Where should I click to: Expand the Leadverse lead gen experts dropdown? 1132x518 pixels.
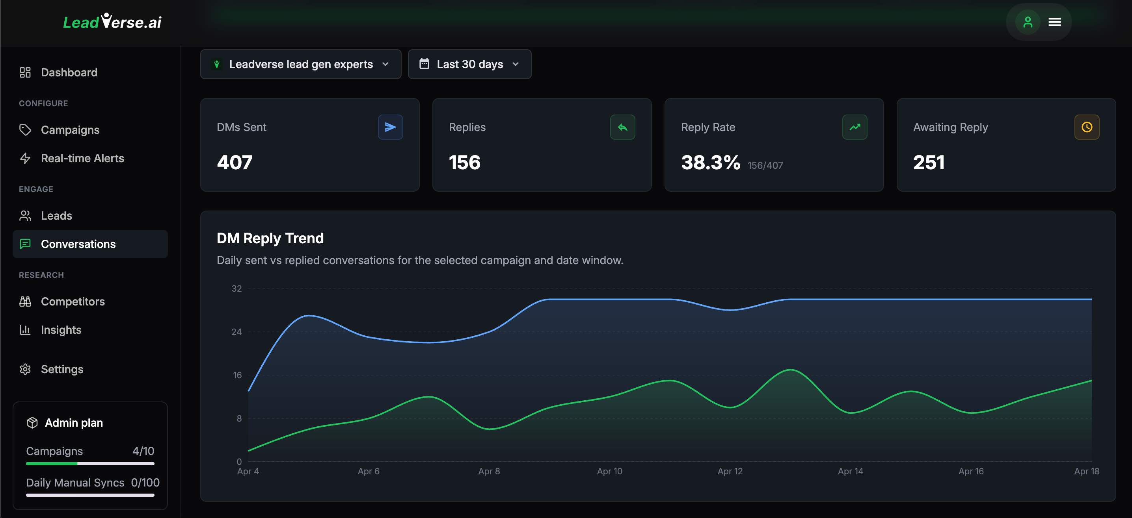tap(301, 64)
